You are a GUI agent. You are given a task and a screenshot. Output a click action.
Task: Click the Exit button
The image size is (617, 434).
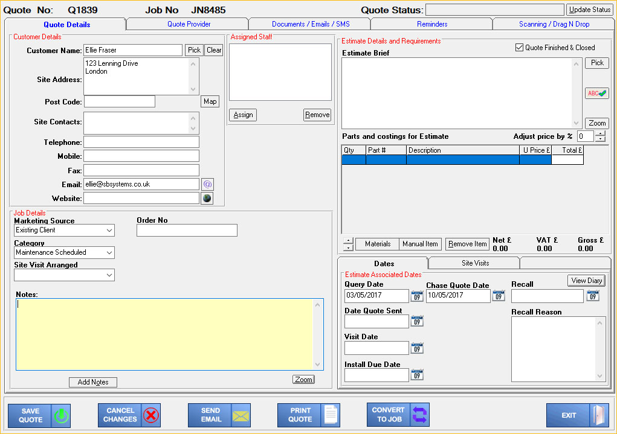coord(578,415)
